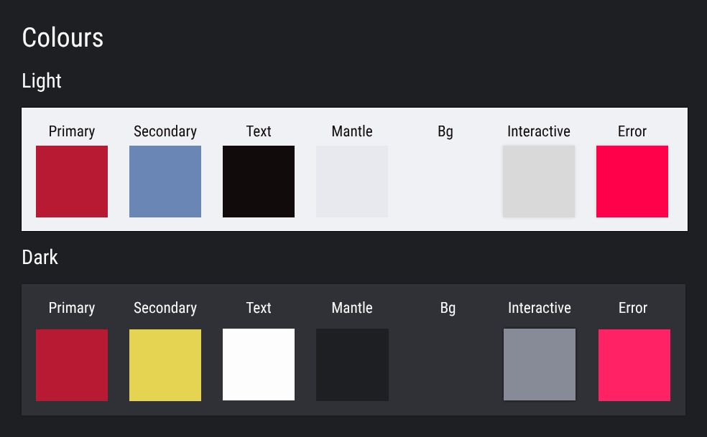Image resolution: width=707 pixels, height=437 pixels.
Task: Pick the black Text swatch in Light palette
Action: [x=259, y=182]
